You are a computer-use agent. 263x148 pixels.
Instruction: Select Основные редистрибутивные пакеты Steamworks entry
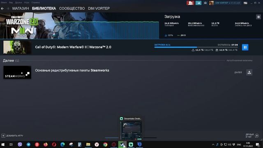point(72,70)
